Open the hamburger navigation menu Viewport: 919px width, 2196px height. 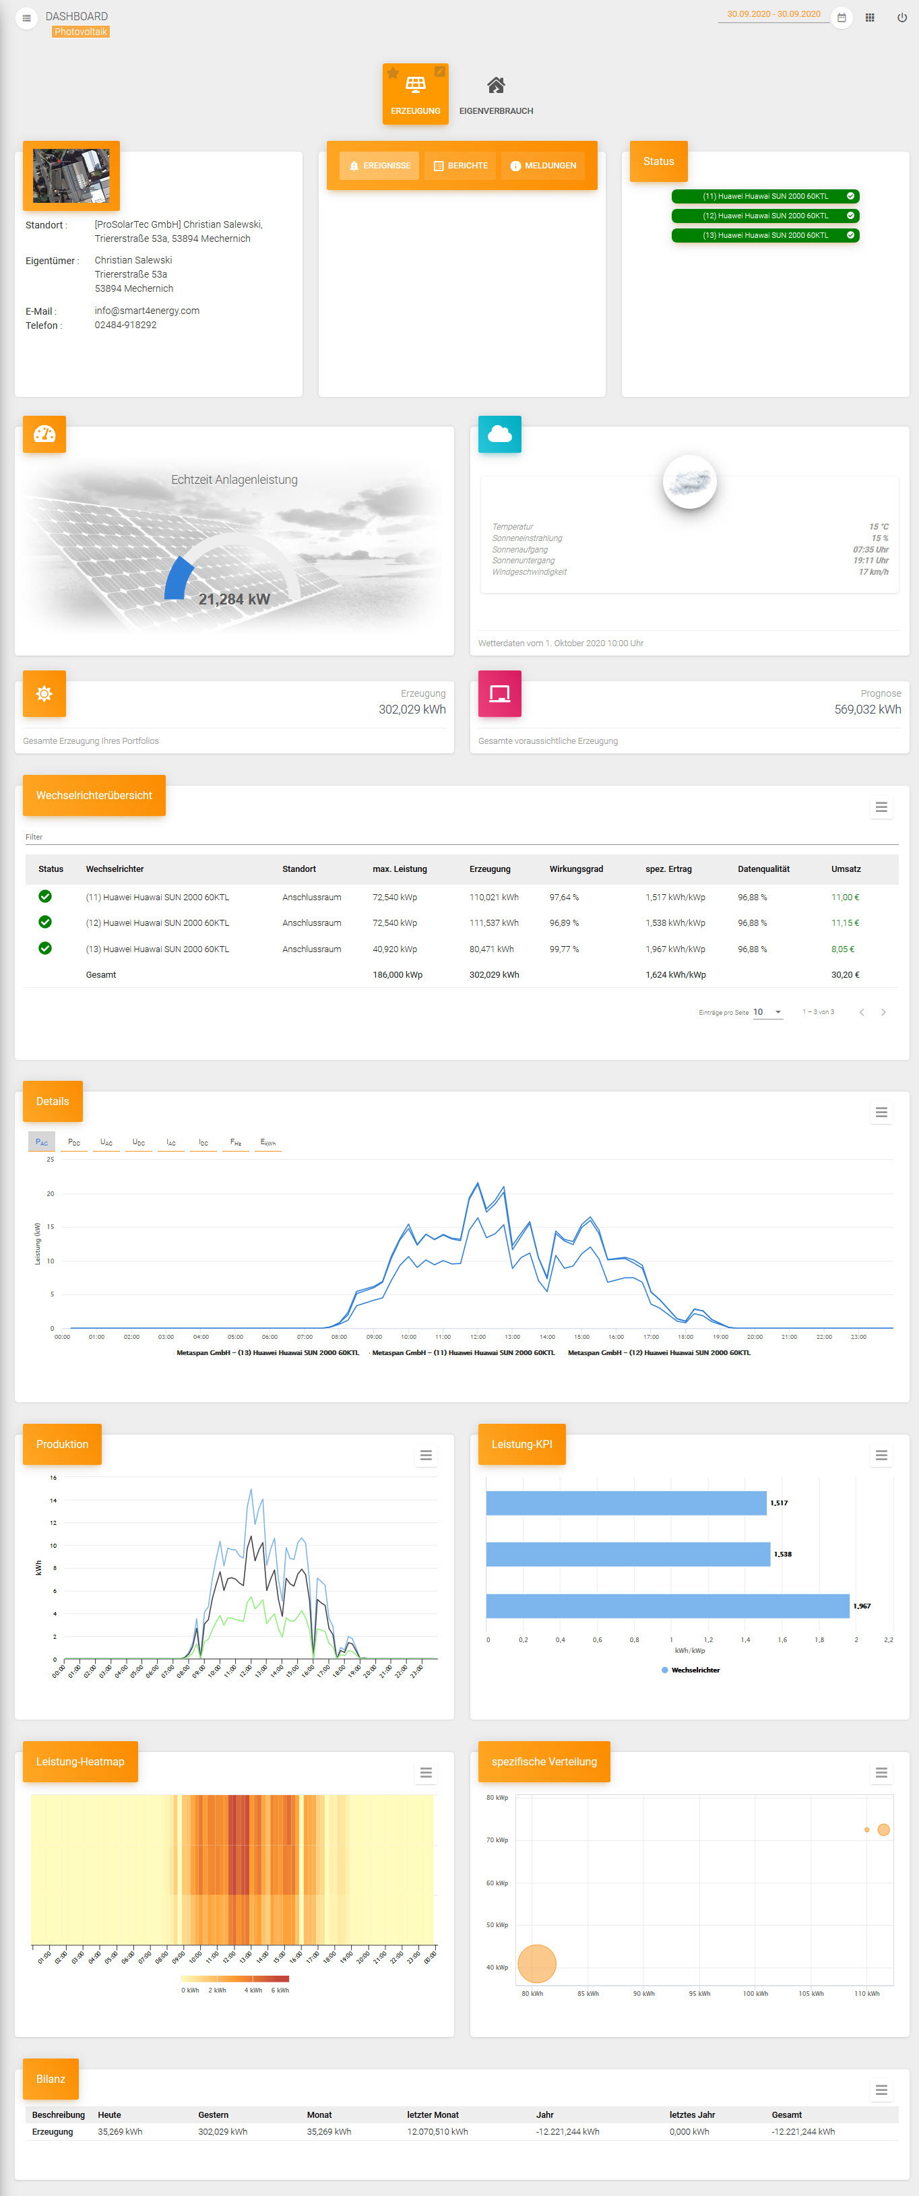pos(26,18)
